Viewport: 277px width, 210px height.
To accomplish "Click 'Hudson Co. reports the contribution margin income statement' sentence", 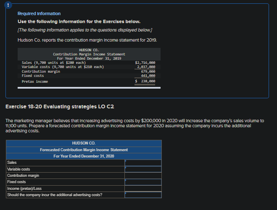I will tap(87, 40).
